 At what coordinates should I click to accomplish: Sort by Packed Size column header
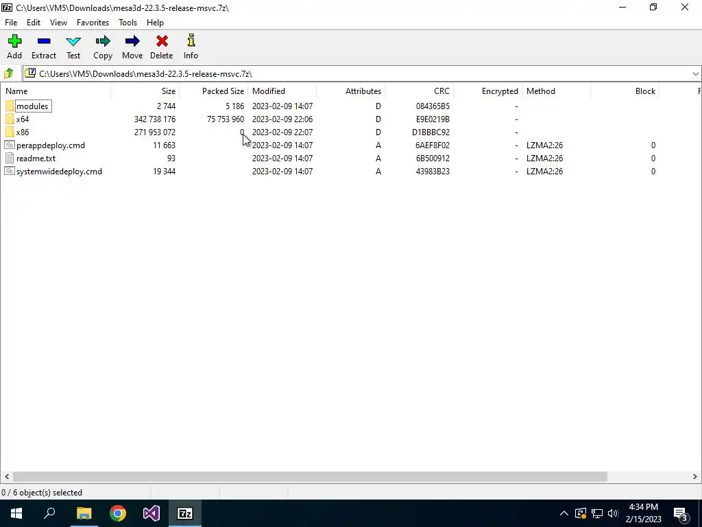tap(214, 91)
